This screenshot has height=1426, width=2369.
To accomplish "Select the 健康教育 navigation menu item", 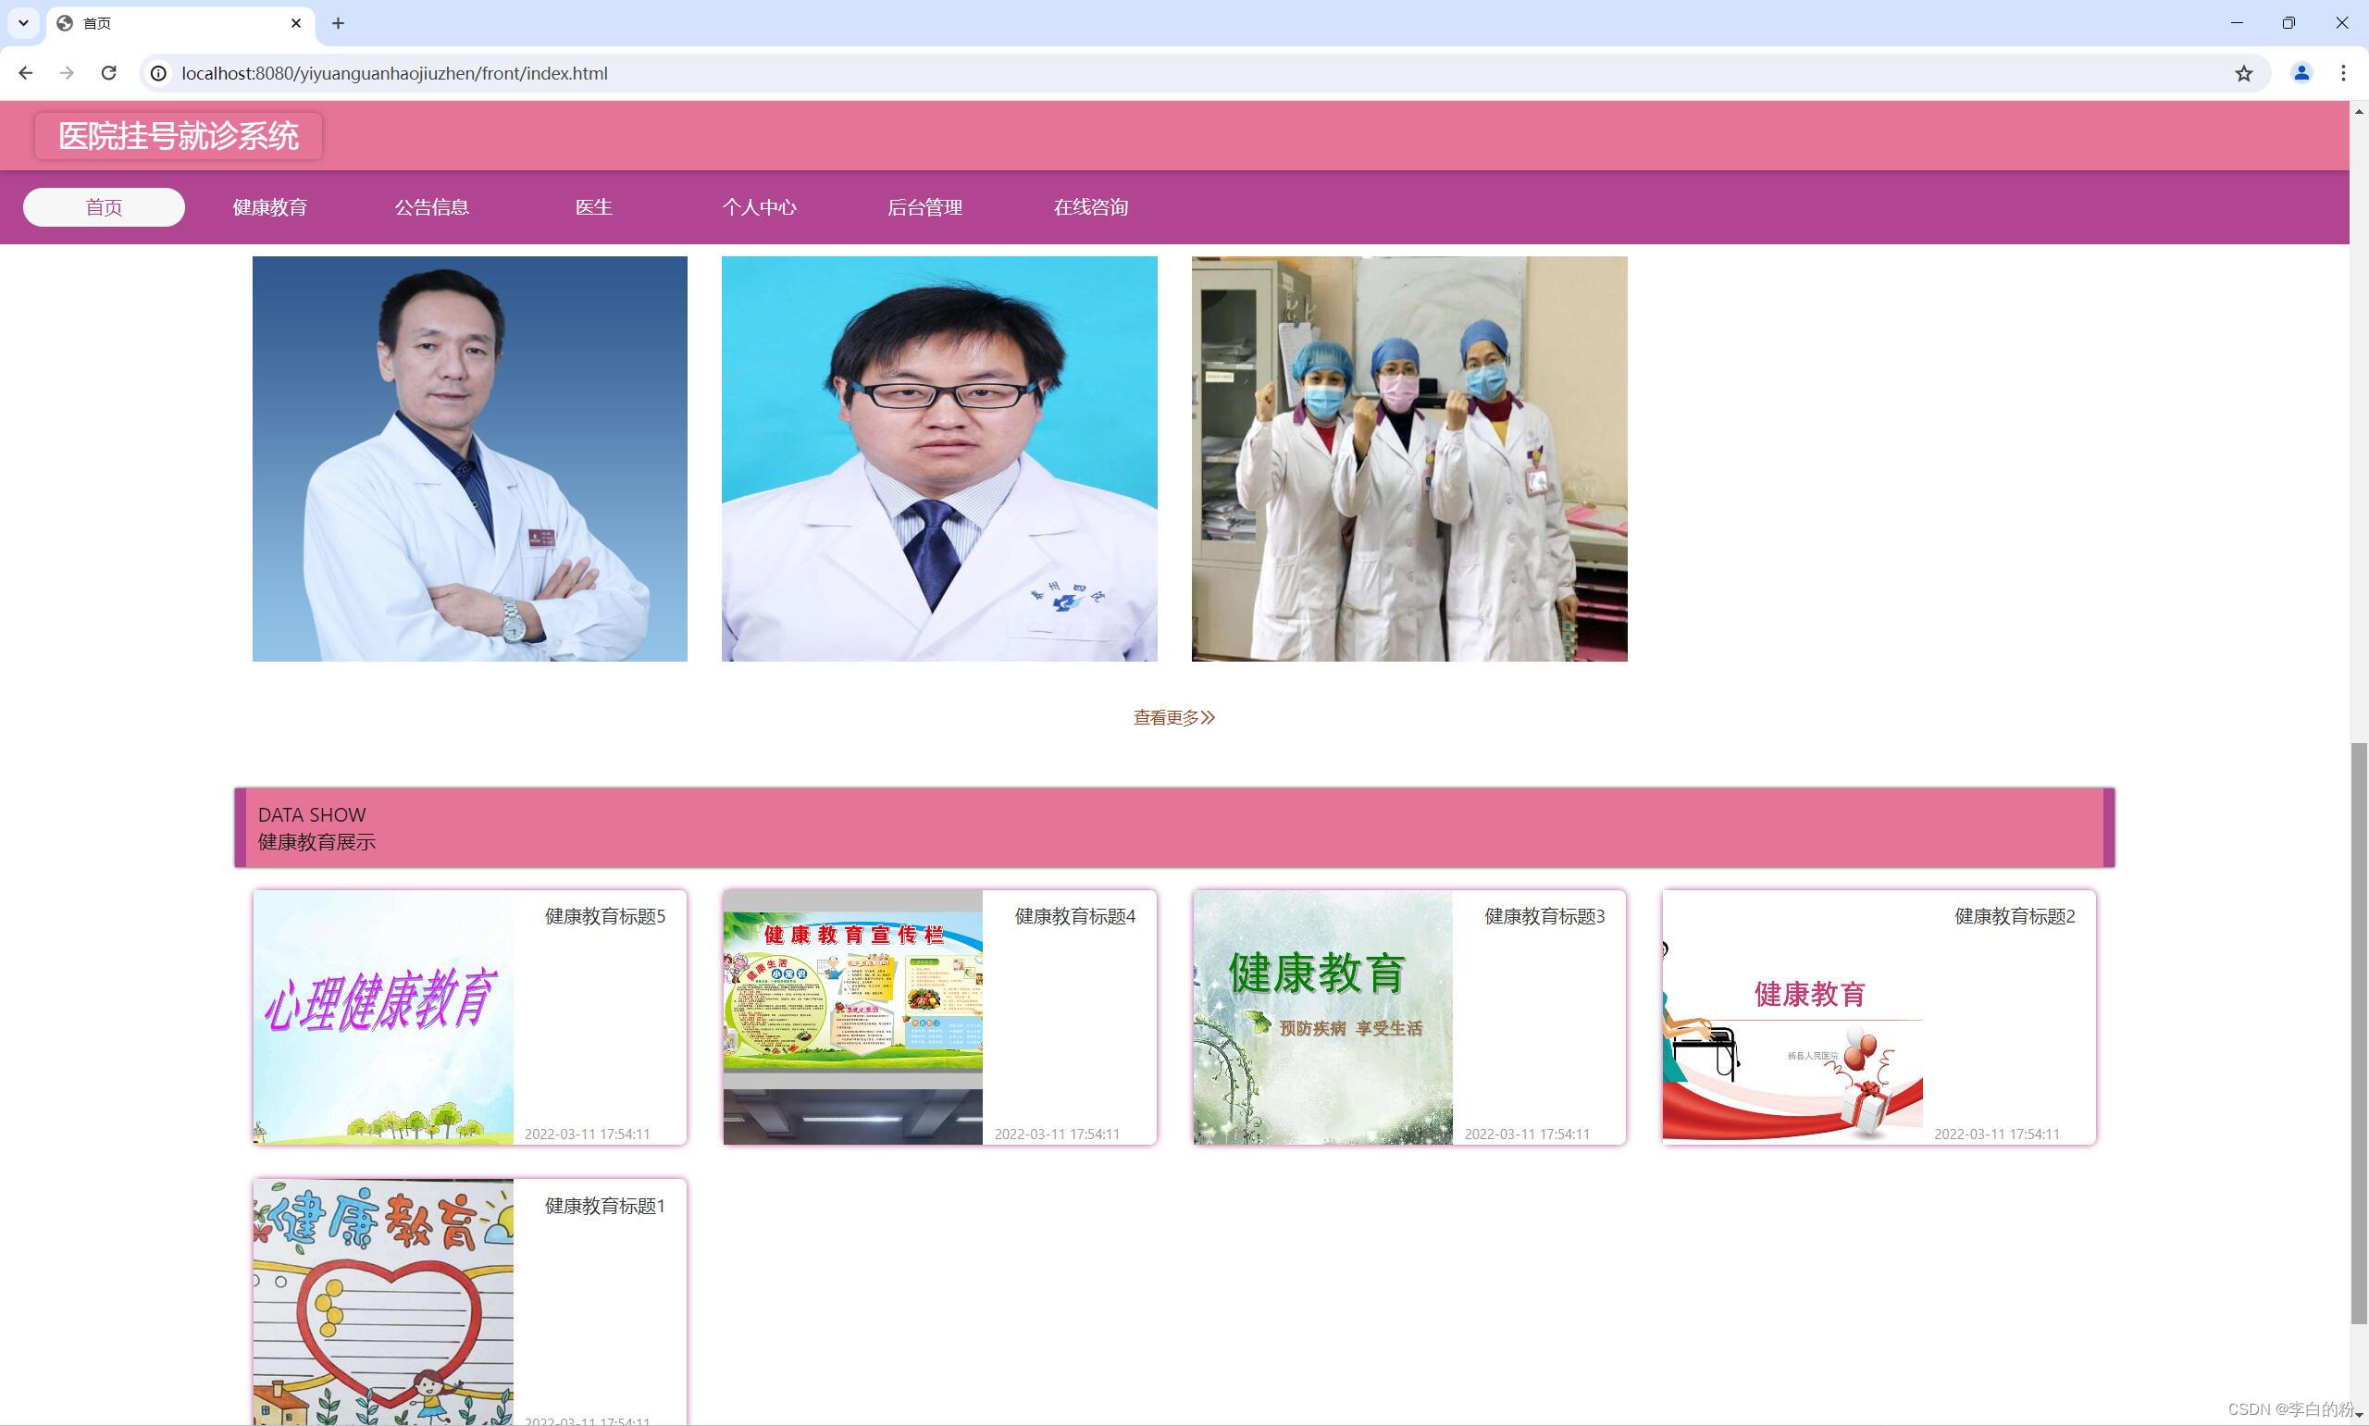I will coord(270,207).
